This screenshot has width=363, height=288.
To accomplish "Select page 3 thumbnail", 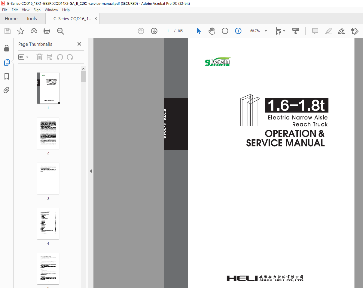I will [48, 178].
